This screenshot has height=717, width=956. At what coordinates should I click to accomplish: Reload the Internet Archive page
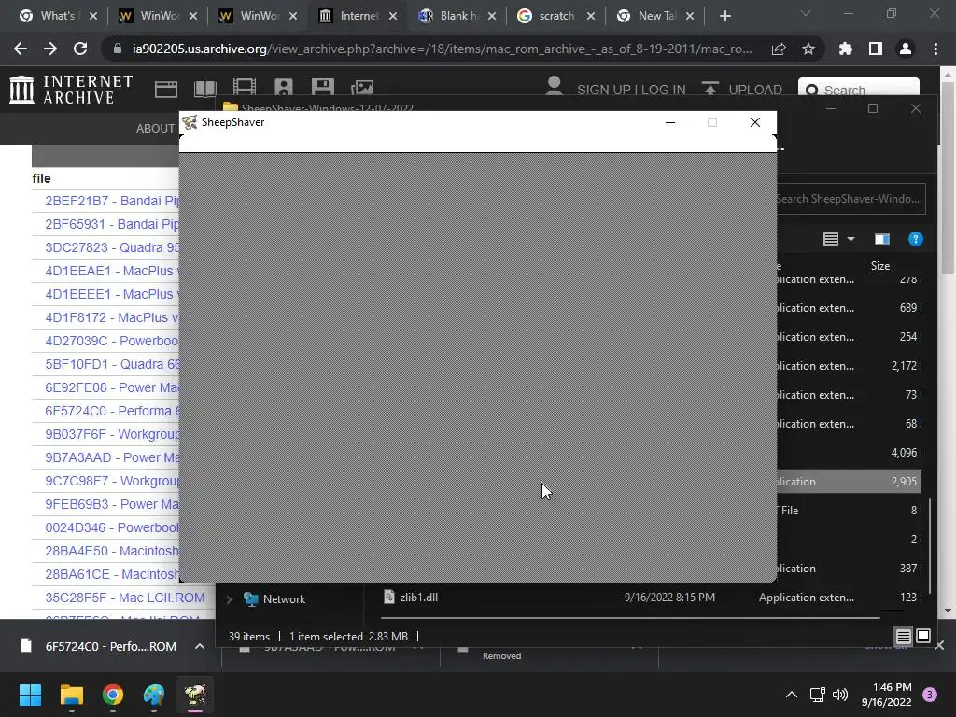point(80,49)
